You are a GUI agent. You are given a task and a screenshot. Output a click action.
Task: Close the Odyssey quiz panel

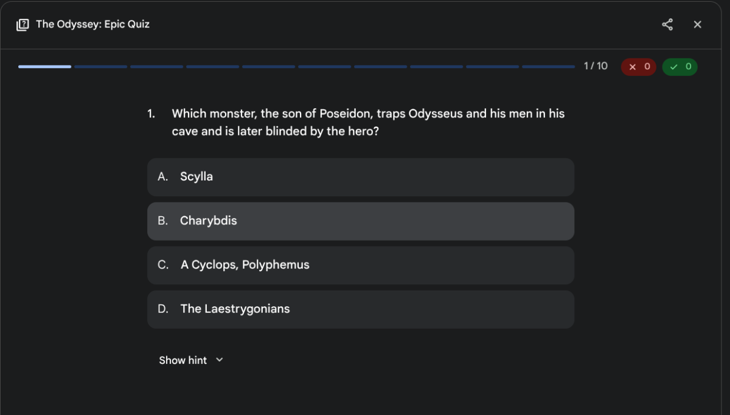[x=698, y=24]
